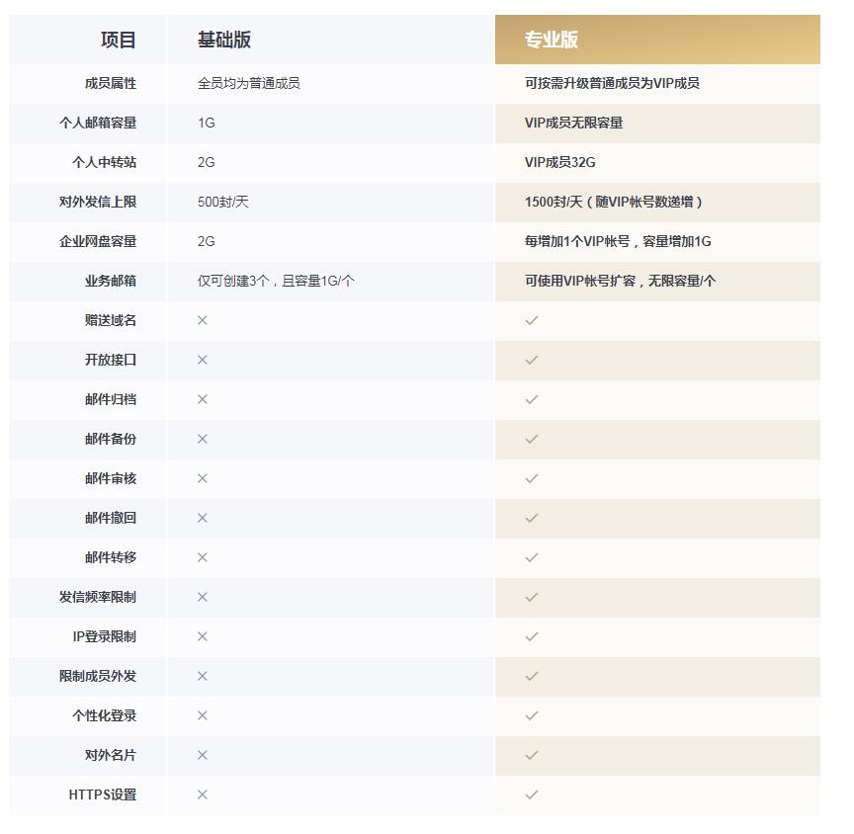Click the 邮件转移 row label
Viewport: 854px width, 834px height.
point(111,557)
